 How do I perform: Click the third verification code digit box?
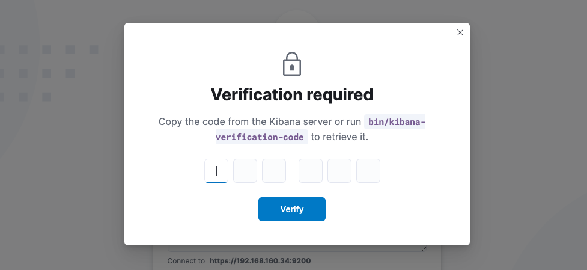tap(274, 171)
